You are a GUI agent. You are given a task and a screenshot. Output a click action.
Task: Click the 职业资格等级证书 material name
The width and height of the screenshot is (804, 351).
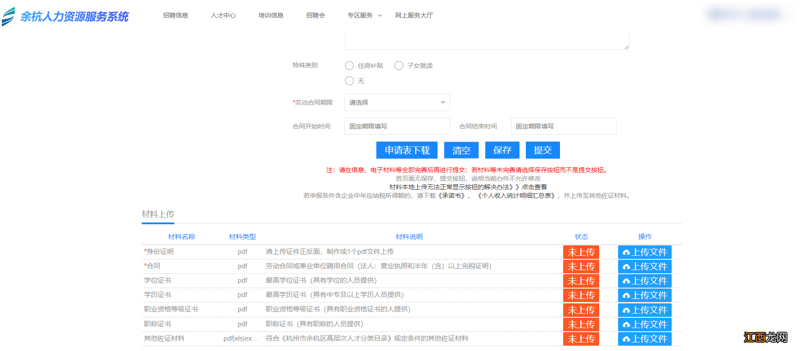[x=171, y=309]
